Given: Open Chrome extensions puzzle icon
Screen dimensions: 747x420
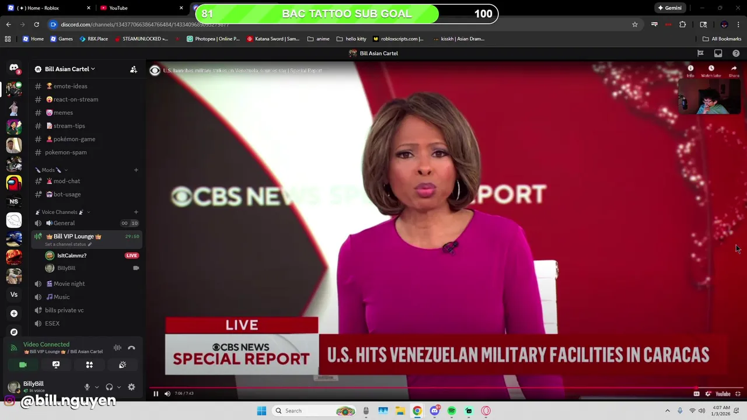Looking at the screenshot, I should tap(682, 24).
